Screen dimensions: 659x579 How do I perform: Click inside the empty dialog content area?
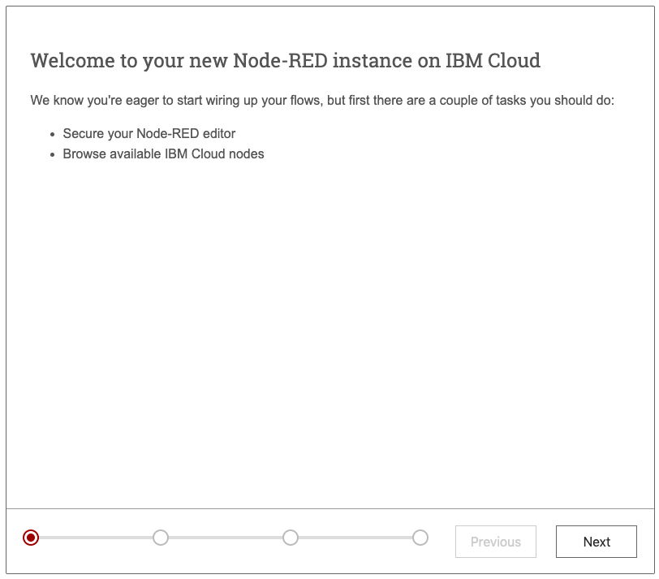tap(325, 325)
